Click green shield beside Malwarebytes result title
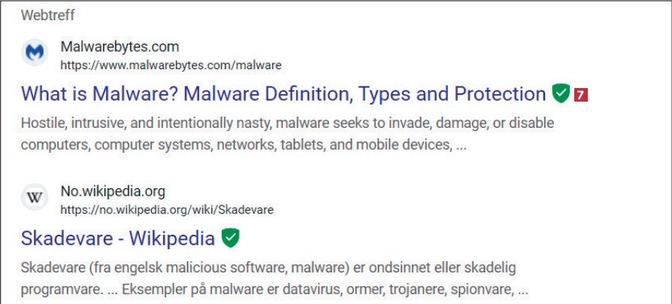 [560, 94]
